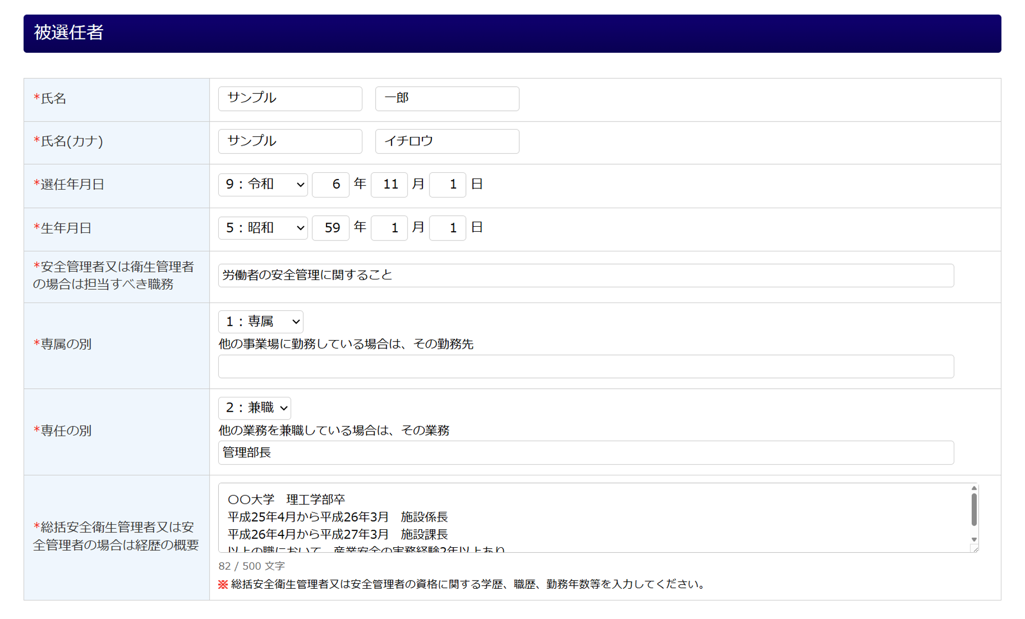Open the 令和 era dropdown for 選任年月日

pos(263,184)
